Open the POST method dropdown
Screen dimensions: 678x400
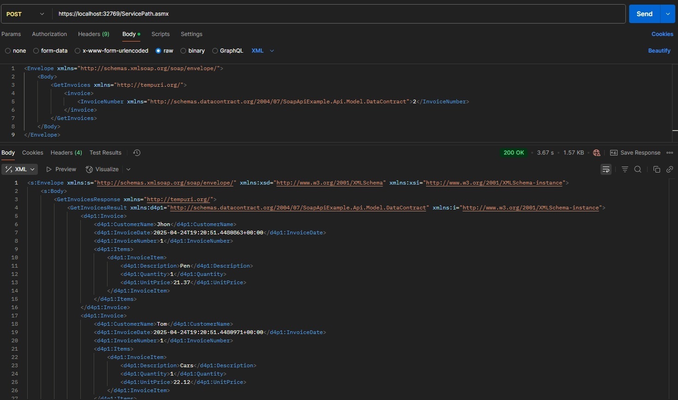tap(25, 14)
